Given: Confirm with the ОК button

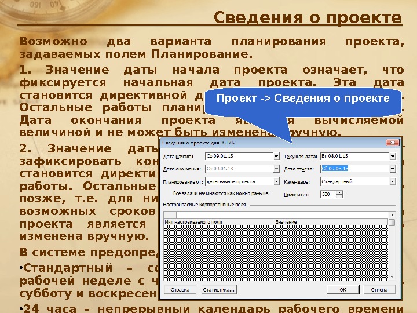Looking at the screenshot, I should (x=343, y=290).
